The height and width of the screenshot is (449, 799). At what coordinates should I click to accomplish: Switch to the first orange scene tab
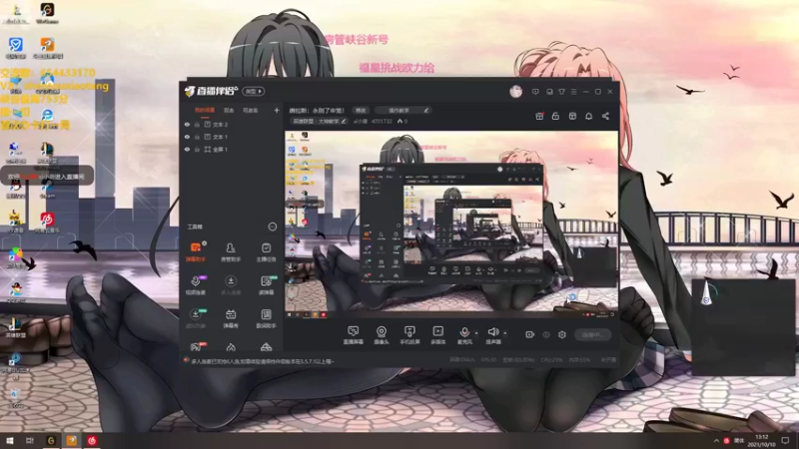tap(205, 110)
